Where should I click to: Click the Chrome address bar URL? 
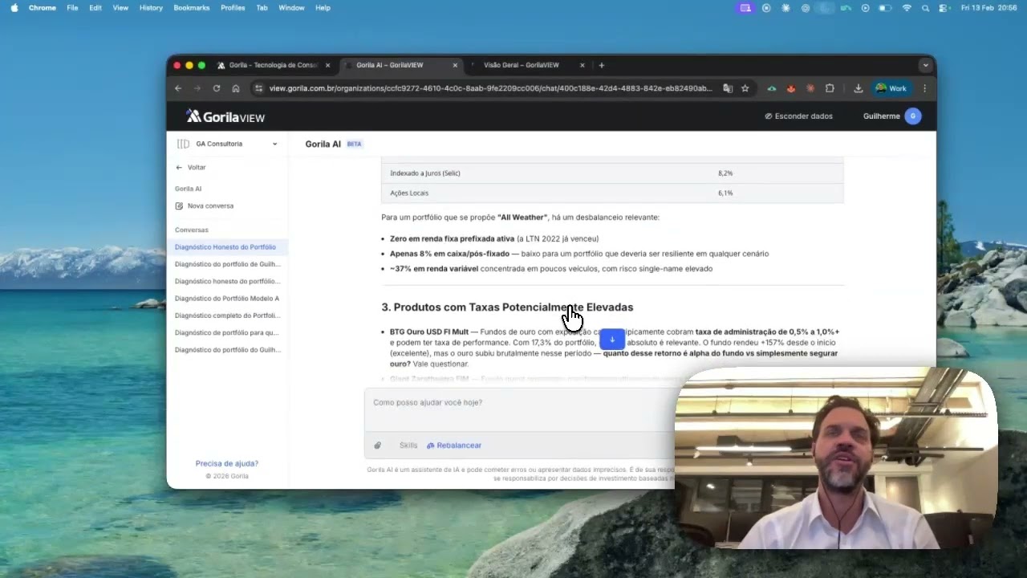pyautogui.click(x=490, y=88)
